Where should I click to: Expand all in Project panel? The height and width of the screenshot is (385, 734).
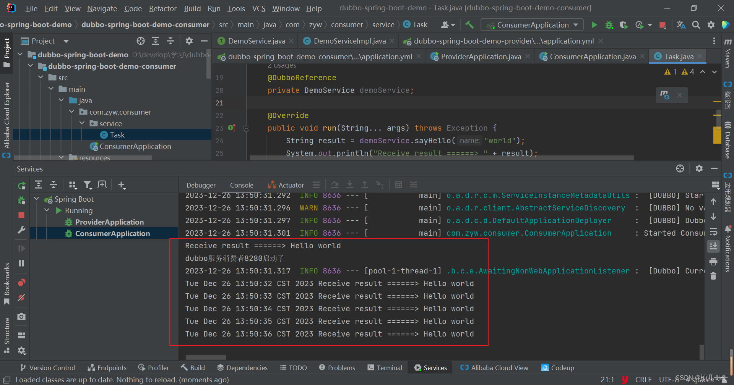click(x=156, y=41)
